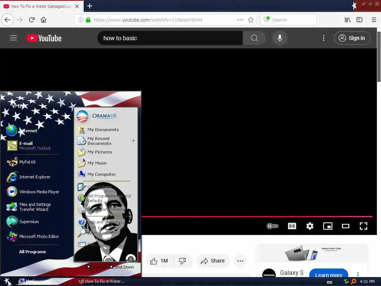Switch to theater mode icon
The image size is (381, 286).
point(346,226)
